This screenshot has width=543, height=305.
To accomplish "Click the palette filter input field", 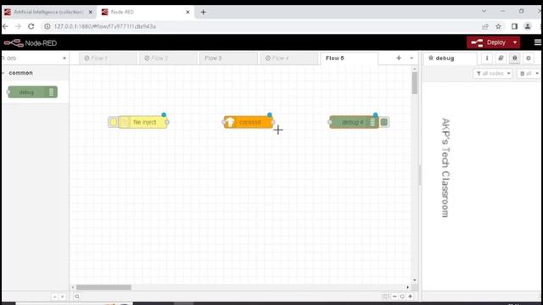I will (x=33, y=58).
